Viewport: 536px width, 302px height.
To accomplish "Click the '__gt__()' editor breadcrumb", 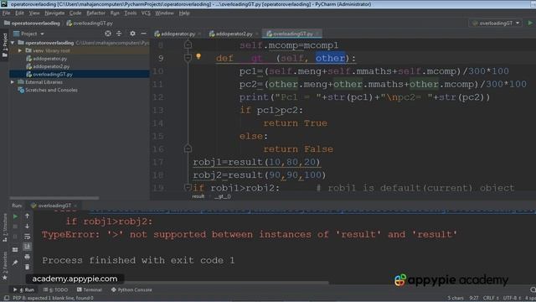I will pyautogui.click(x=223, y=196).
